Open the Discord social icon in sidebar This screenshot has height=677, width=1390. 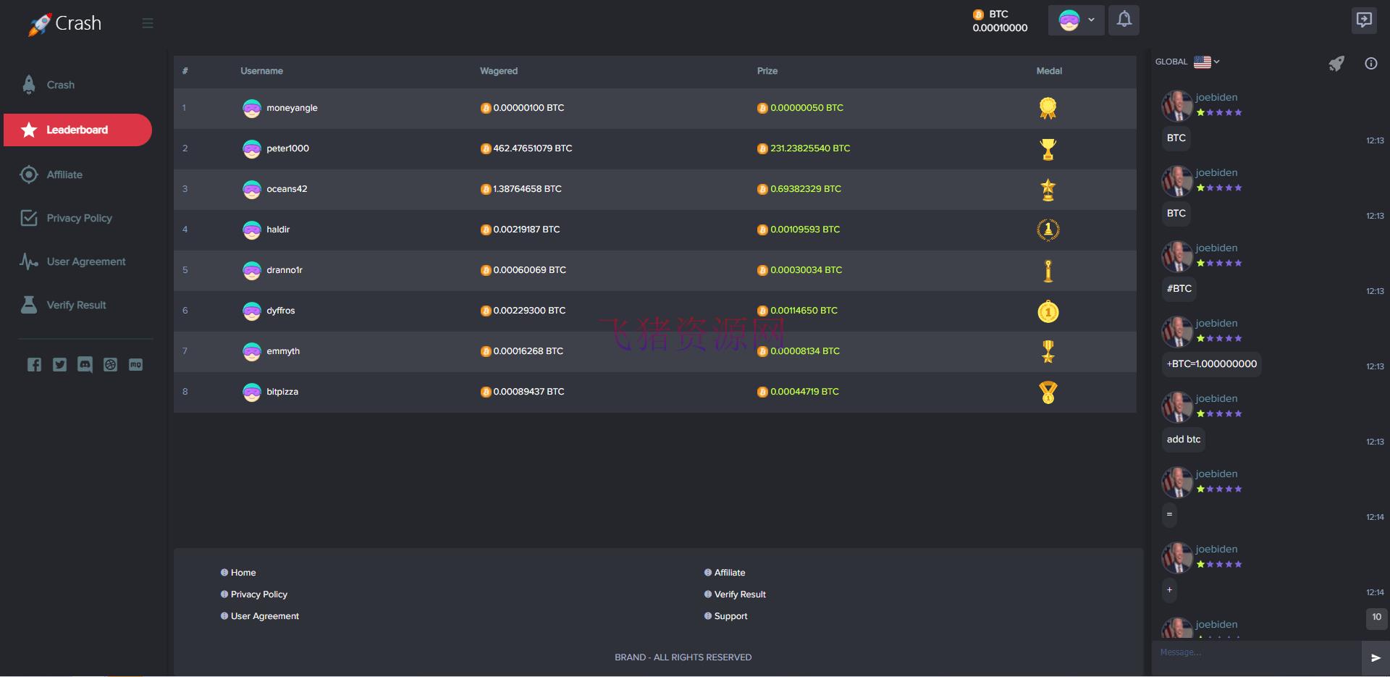pyautogui.click(x=85, y=365)
